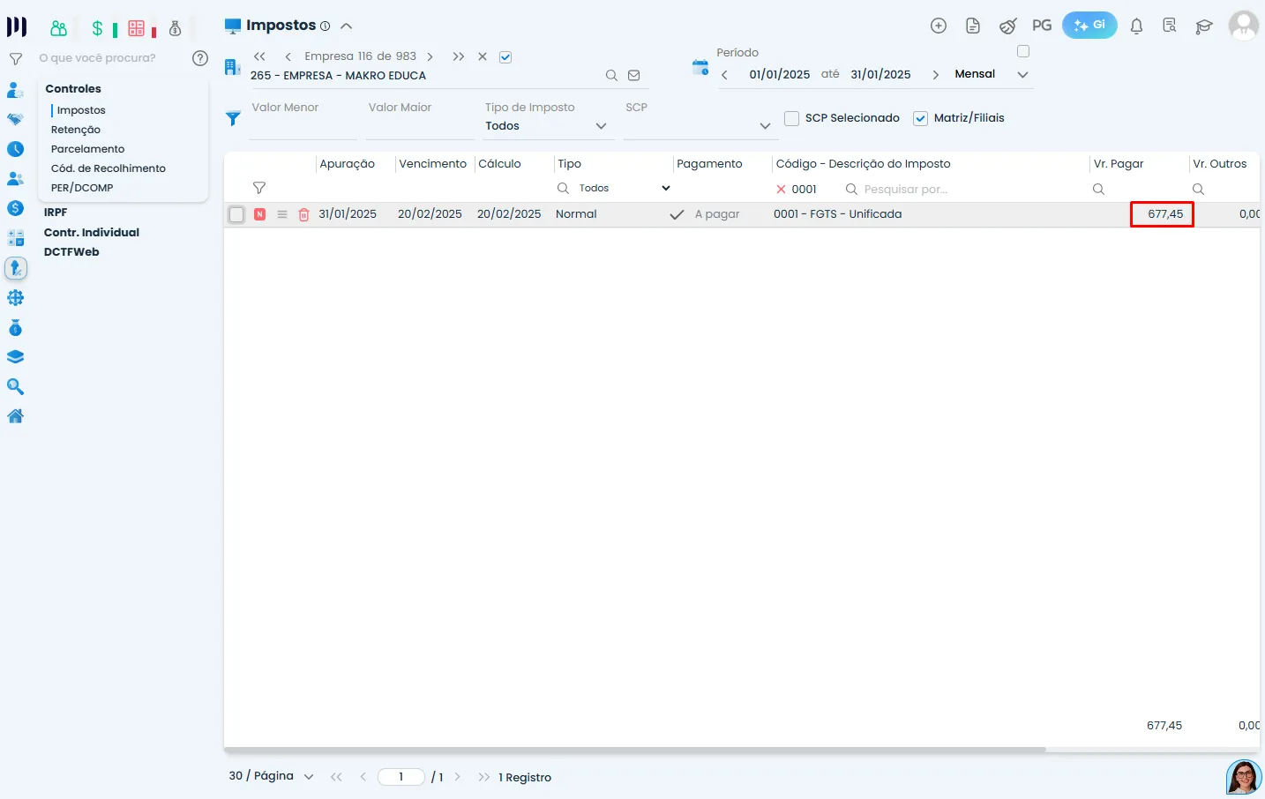Click the graduation cap icon
The width and height of the screenshot is (1265, 799).
pos(1203,26)
